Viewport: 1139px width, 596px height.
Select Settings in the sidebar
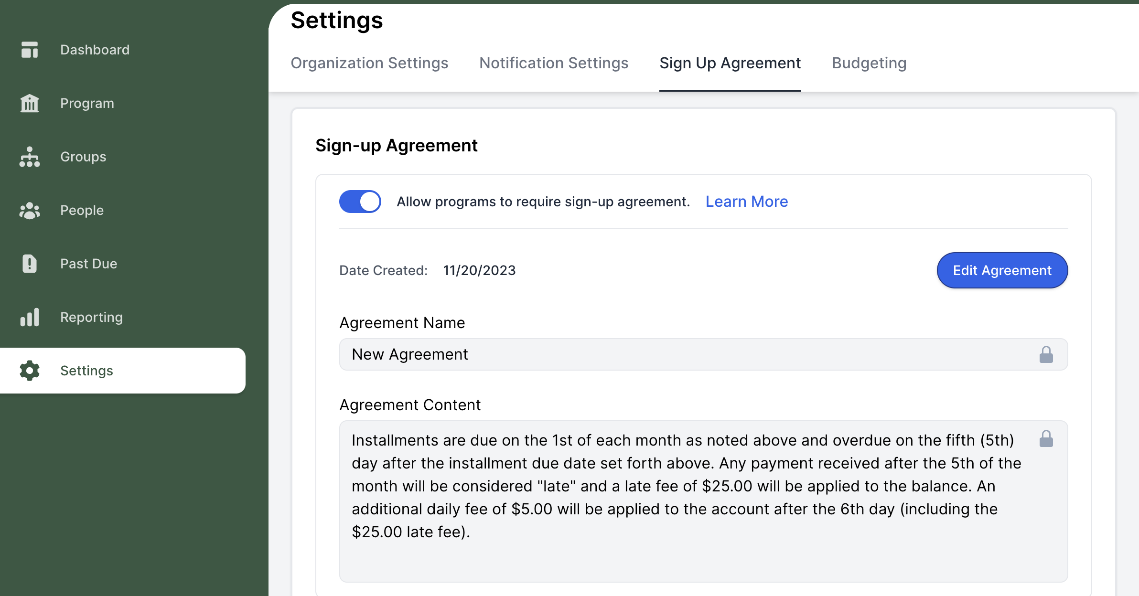pos(123,371)
